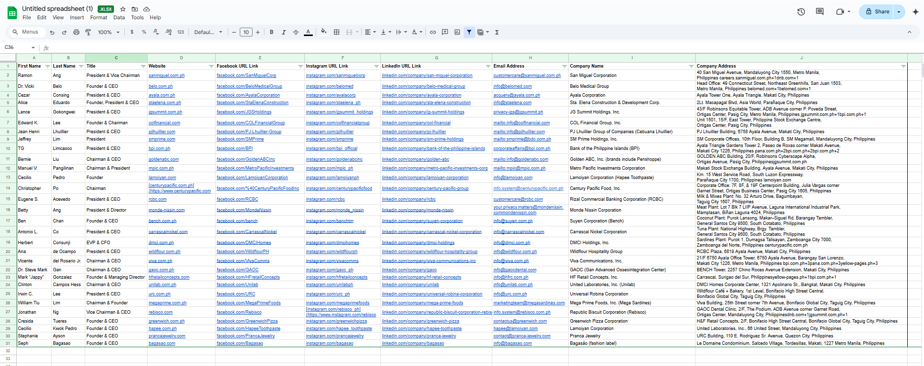Open the sanmiguel.com.ph website link
The width and height of the screenshot is (924, 366).
pyautogui.click(x=166, y=75)
